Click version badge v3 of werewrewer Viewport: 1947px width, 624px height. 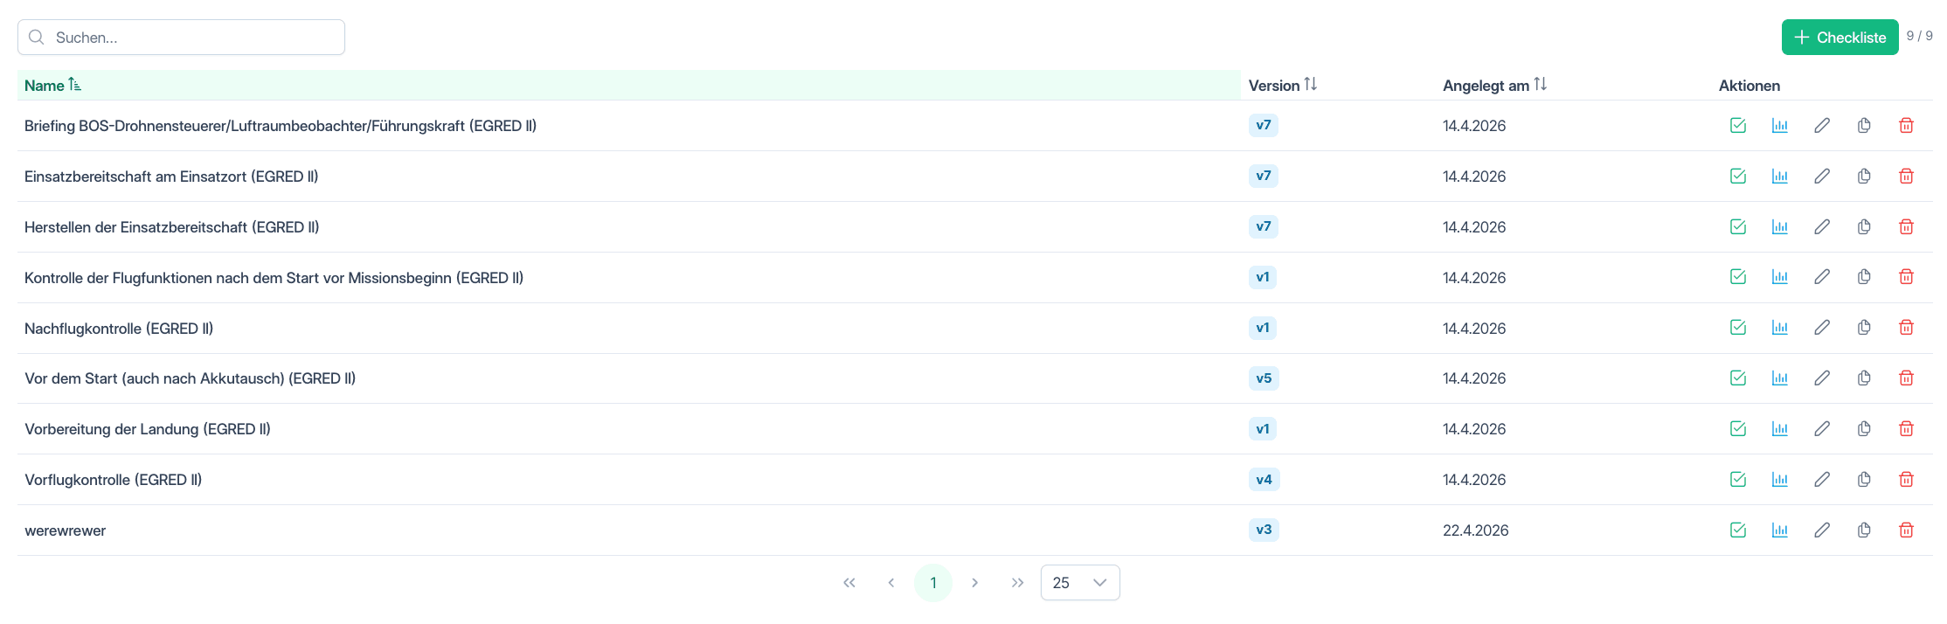[1264, 530]
